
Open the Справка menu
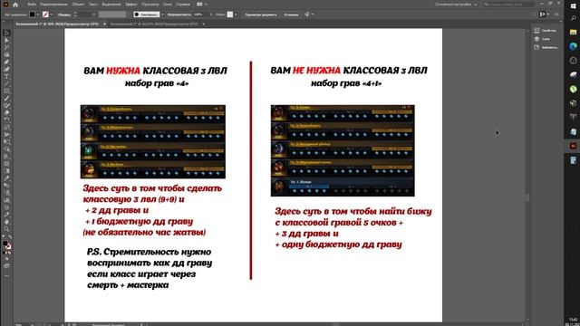[x=183, y=5]
